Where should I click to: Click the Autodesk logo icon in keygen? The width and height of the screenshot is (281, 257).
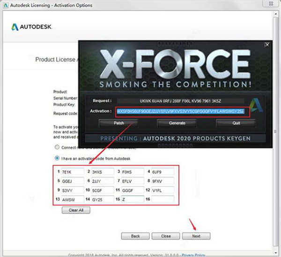[x=256, y=105]
